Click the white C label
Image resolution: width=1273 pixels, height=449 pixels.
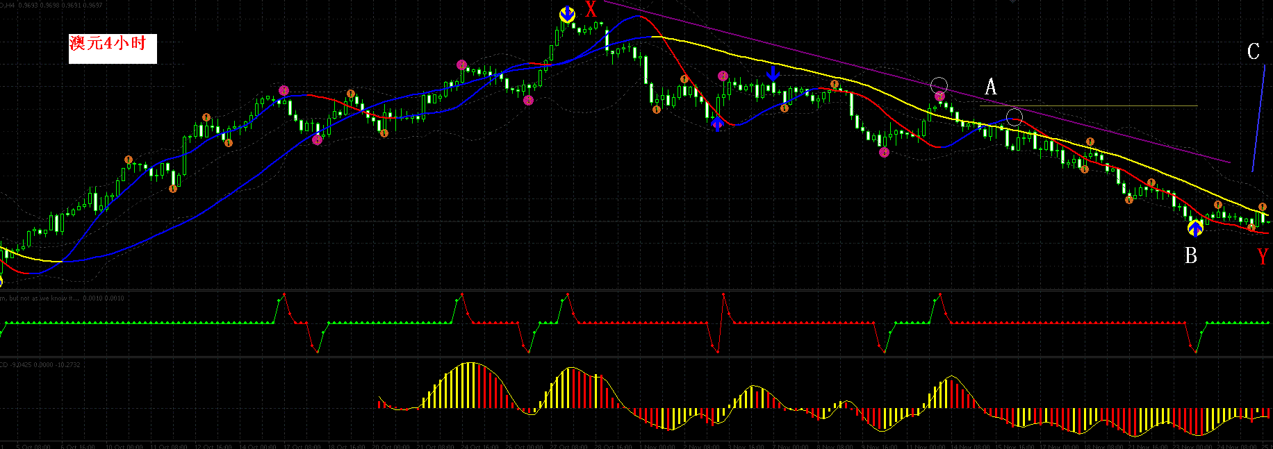coord(1253,51)
